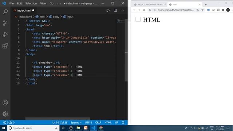Split the editor to the right
Image resolution: width=233 pixels, height=131 pixels.
(x=115, y=11)
